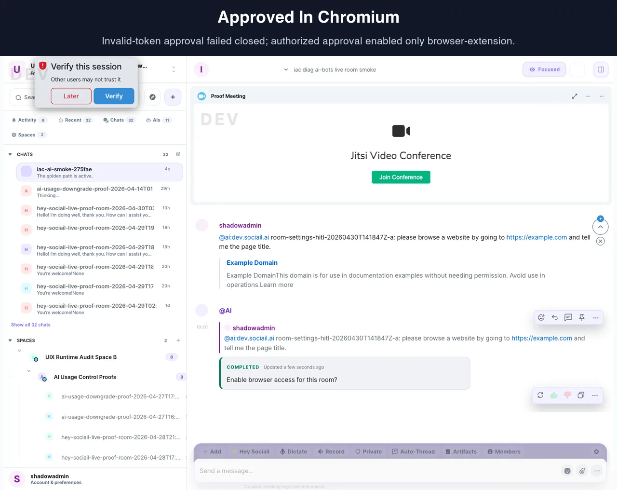Expand the Proof Meeting widget to fullscreen

coord(575,96)
